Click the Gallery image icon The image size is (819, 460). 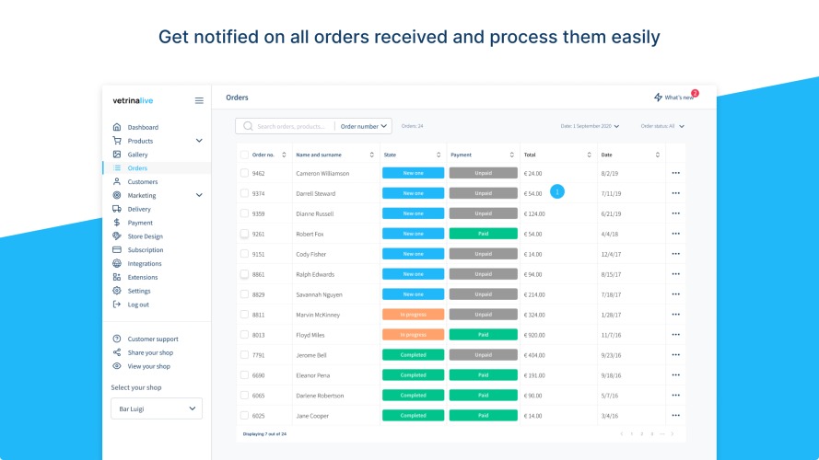pos(117,154)
